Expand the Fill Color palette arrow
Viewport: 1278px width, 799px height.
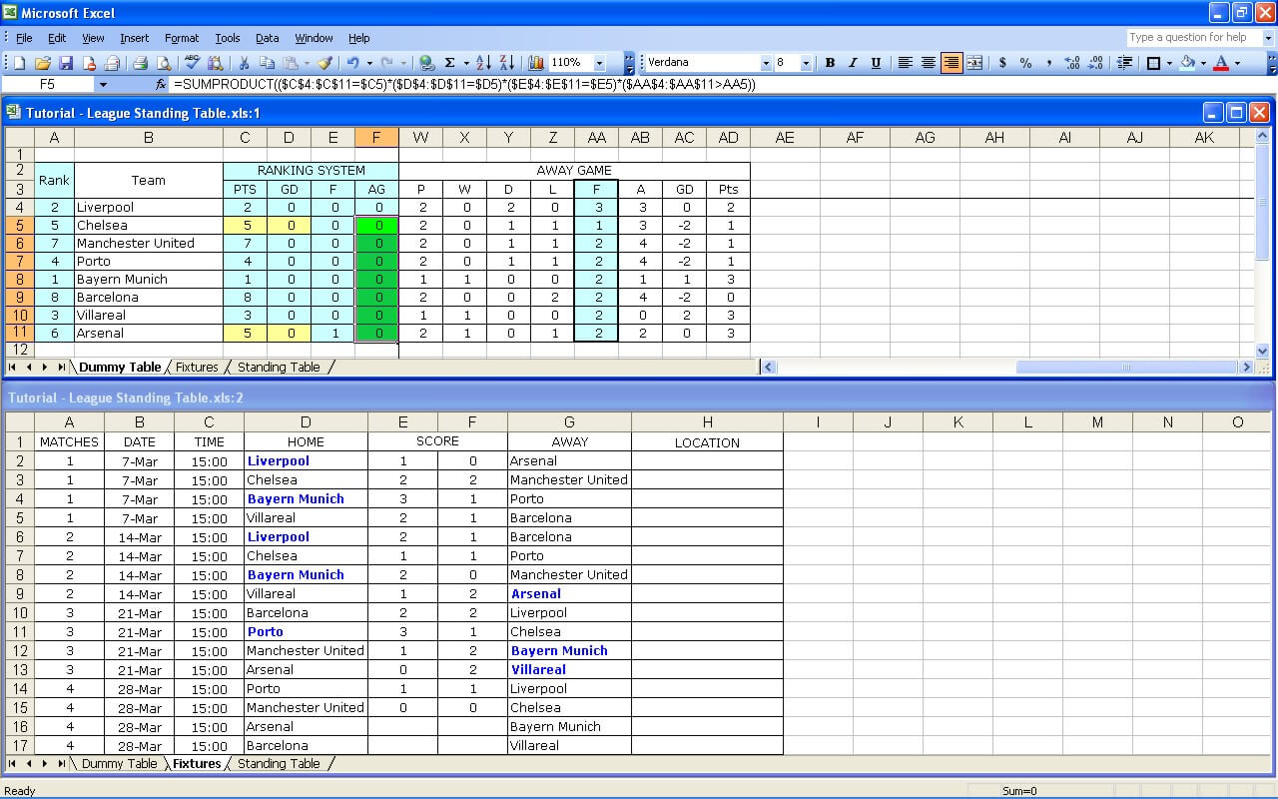[x=1203, y=63]
